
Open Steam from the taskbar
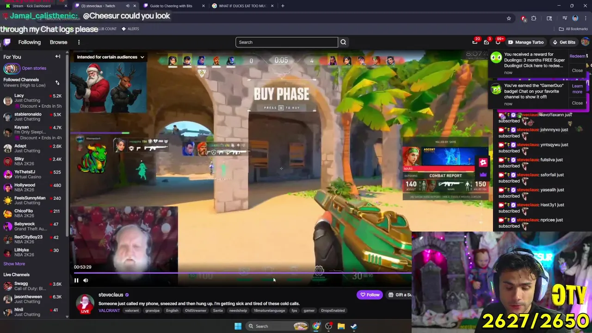click(x=353, y=326)
